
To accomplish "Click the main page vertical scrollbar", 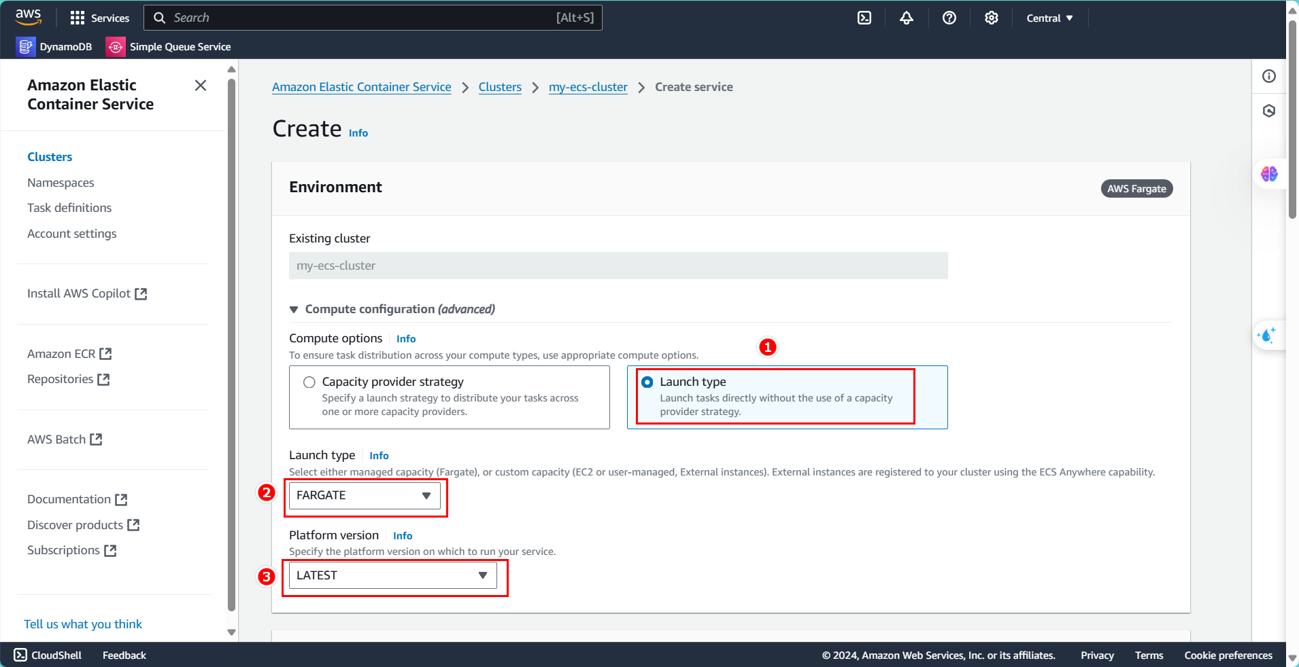I will [1292, 119].
